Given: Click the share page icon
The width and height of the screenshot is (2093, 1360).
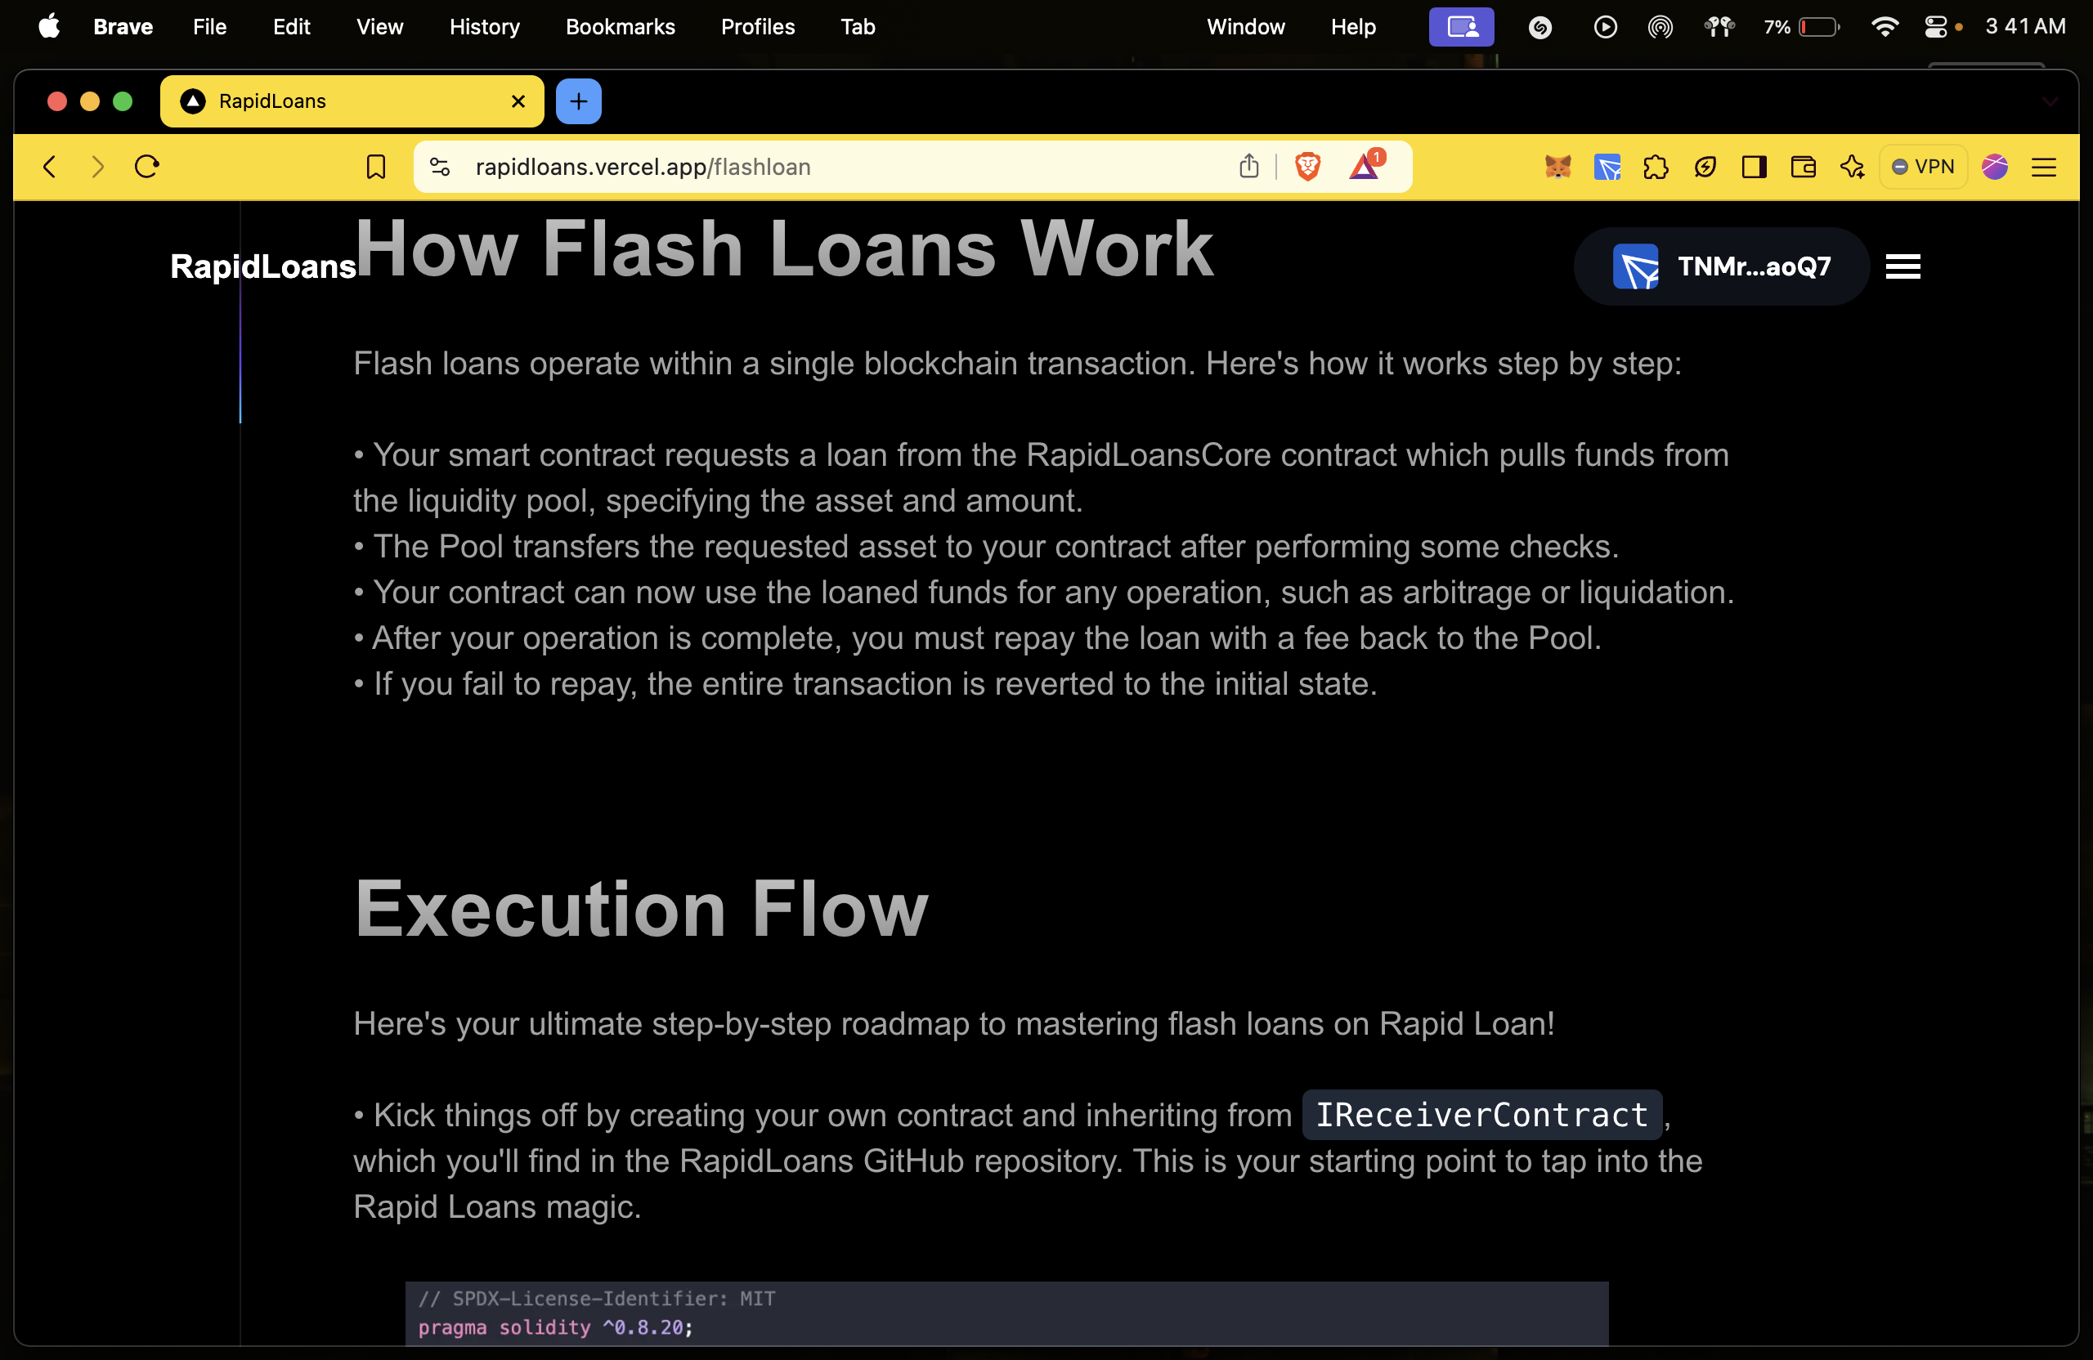Looking at the screenshot, I should point(1248,167).
